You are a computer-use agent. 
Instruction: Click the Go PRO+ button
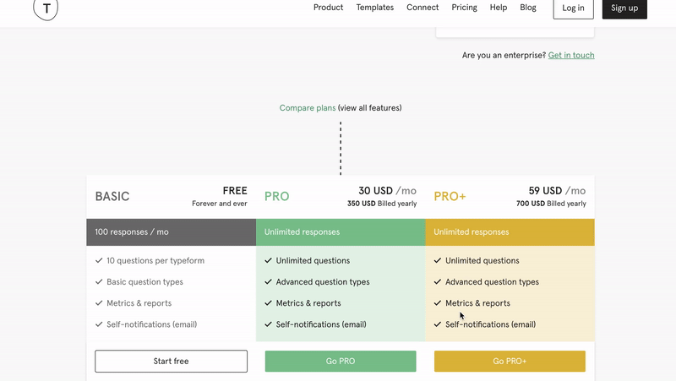click(x=510, y=362)
